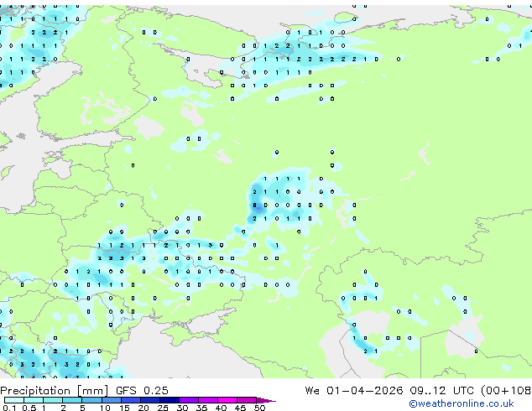Image resolution: width=532 pixels, height=411 pixels.
Task: Click the legend value label '0.1'
Action: point(9,408)
